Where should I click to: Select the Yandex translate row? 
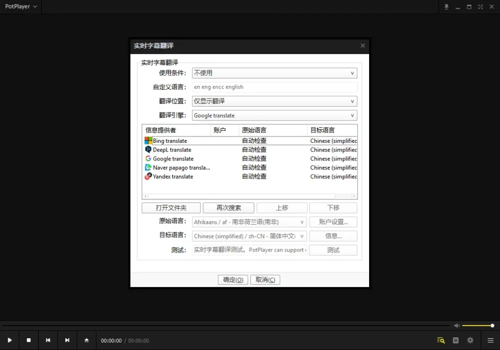click(x=250, y=176)
